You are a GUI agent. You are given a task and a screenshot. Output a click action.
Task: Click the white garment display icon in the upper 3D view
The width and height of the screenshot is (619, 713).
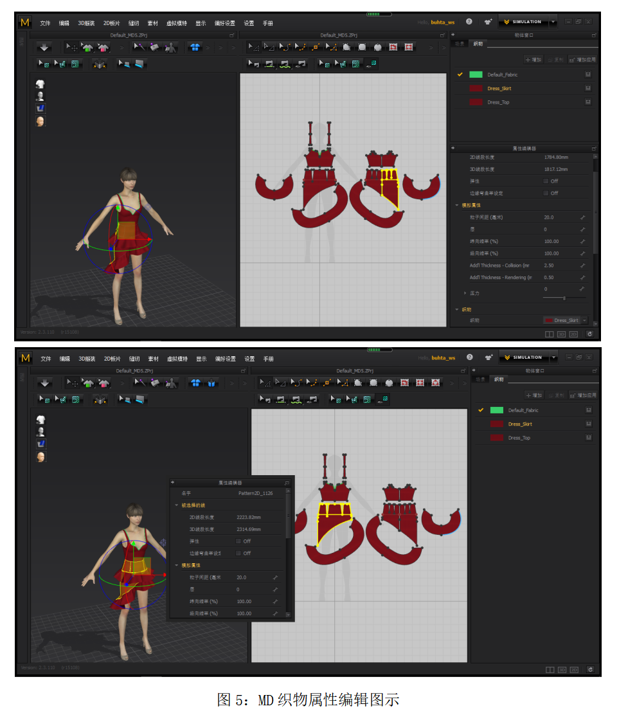coord(40,84)
